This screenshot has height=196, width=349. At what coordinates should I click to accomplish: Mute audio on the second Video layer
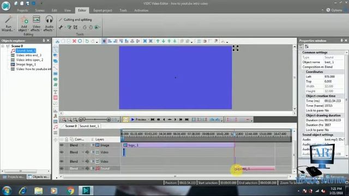pyautogui.click(x=87, y=161)
